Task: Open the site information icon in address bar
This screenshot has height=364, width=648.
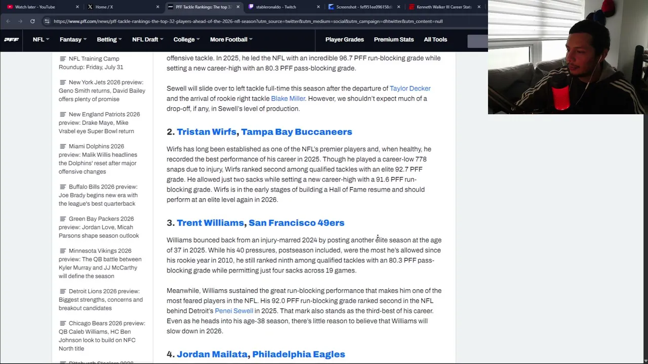Action: 47,21
